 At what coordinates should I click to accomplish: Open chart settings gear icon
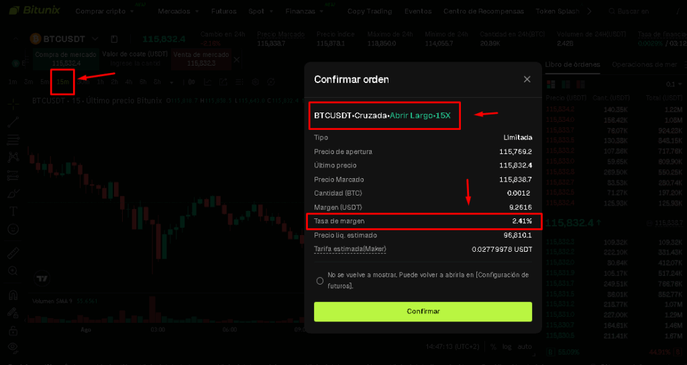[254, 82]
